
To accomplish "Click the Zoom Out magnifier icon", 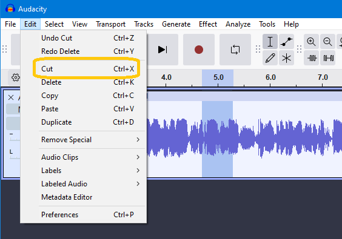I will 327,42.
